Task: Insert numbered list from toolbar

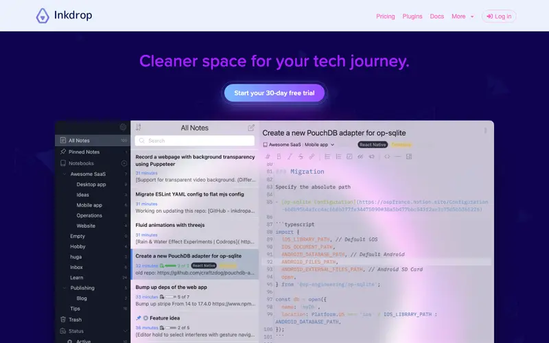Action: point(338,156)
